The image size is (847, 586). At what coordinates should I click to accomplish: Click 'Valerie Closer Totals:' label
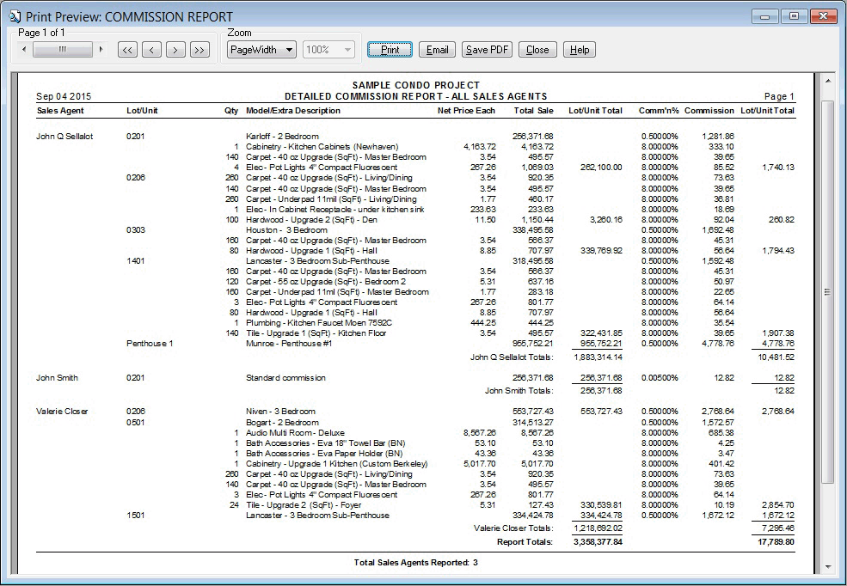[x=513, y=528]
